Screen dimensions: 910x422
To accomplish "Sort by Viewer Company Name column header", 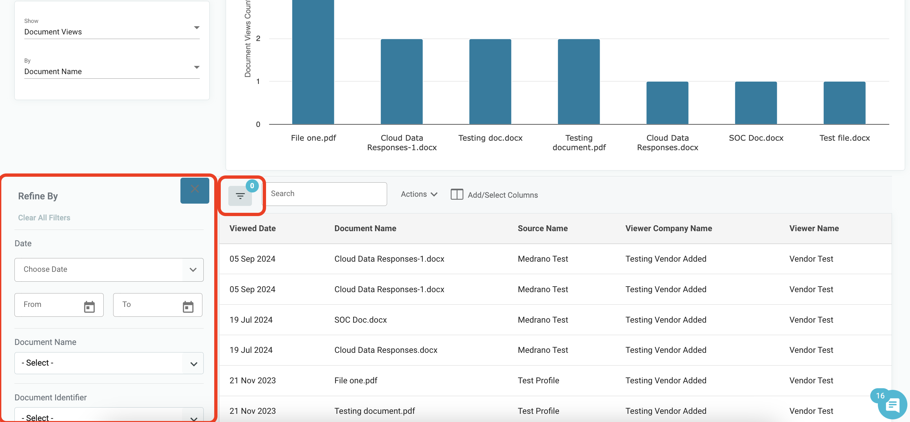I will tap(669, 229).
